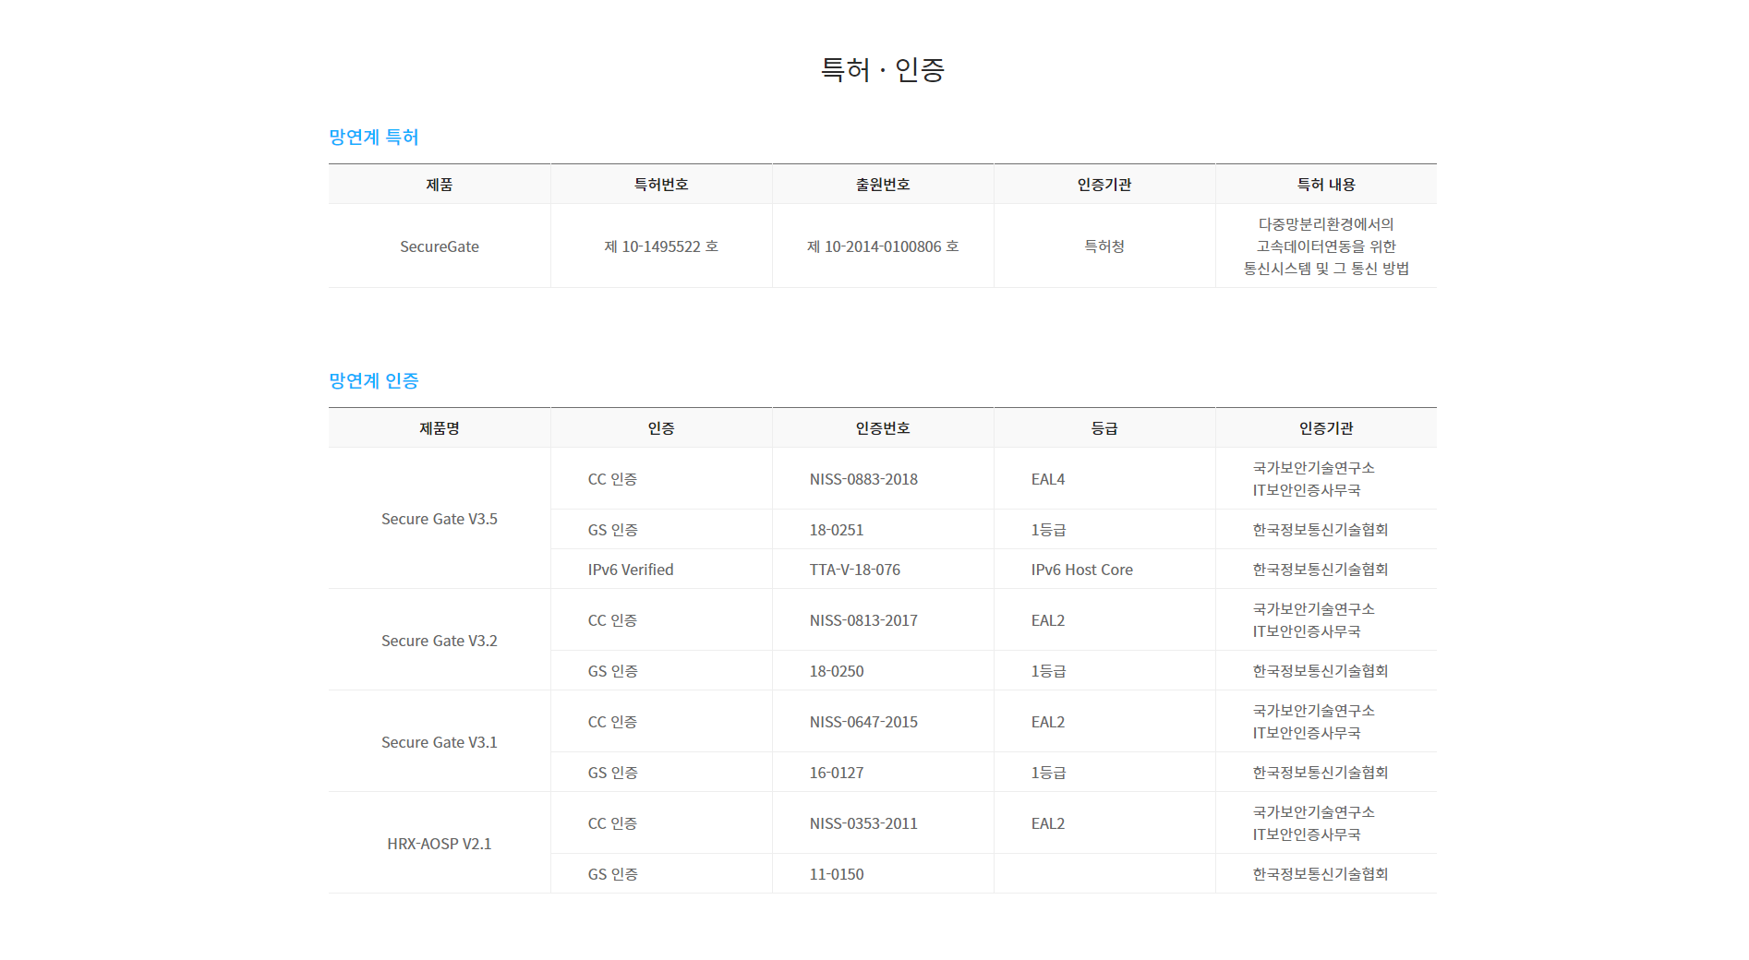Click the patent description starting 다중망분리환경에서의
This screenshot has height=960, width=1749.
(1326, 246)
